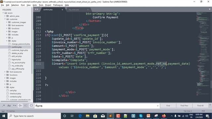Viewport: 212px width, 119px height.
Task: Open Task View in taskbar
Action: point(72,116)
